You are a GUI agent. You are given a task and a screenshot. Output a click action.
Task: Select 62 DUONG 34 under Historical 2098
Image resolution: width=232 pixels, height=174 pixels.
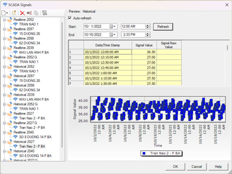(30, 90)
